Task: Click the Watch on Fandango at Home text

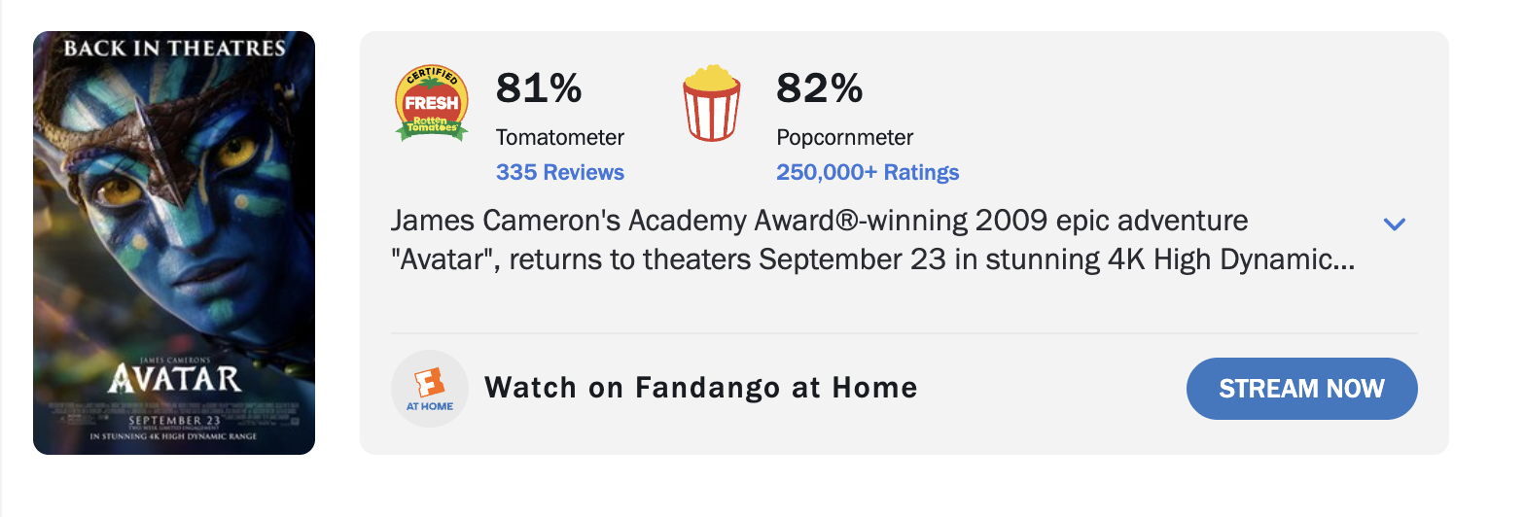Action: [701, 388]
